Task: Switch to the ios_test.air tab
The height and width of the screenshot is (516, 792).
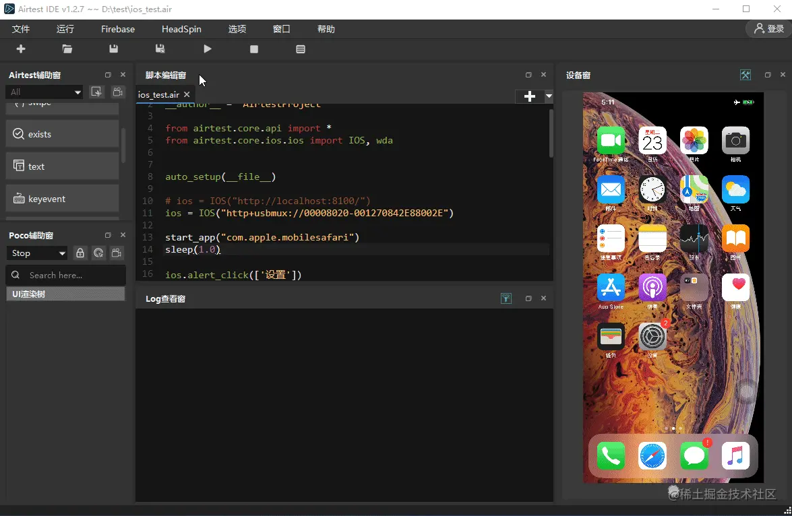Action: pos(158,94)
